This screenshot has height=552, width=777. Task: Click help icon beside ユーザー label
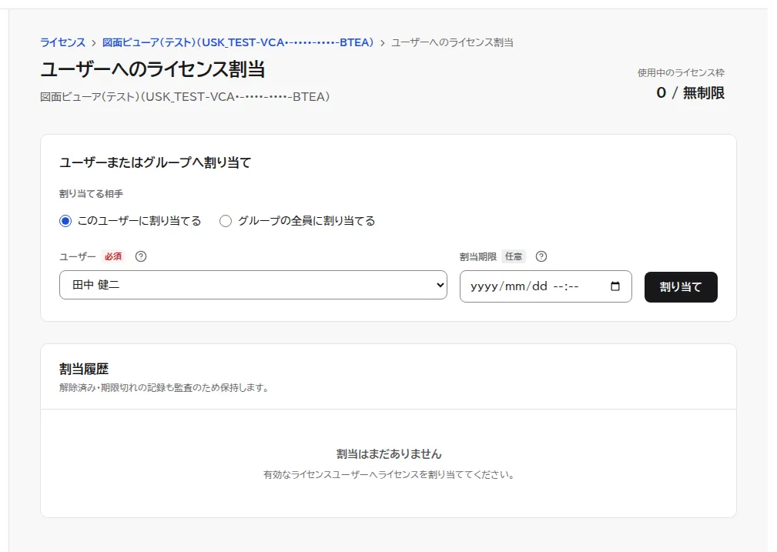141,256
